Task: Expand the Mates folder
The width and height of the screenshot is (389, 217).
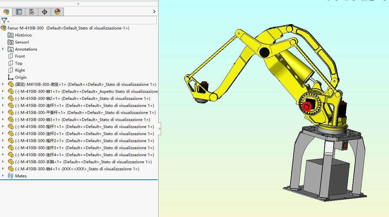Action: point(3,176)
